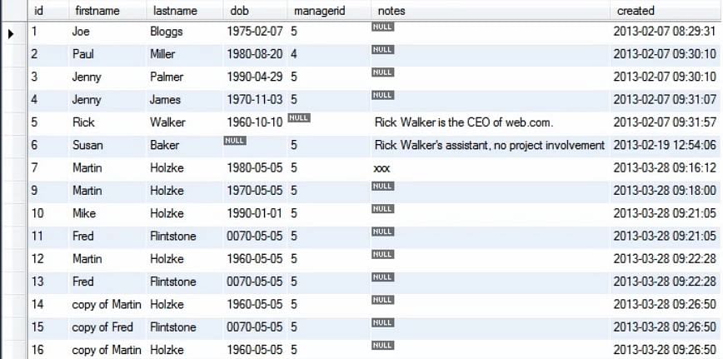Click the dob value 1960-10-10
This screenshot has height=359, width=723.
pyautogui.click(x=255, y=122)
